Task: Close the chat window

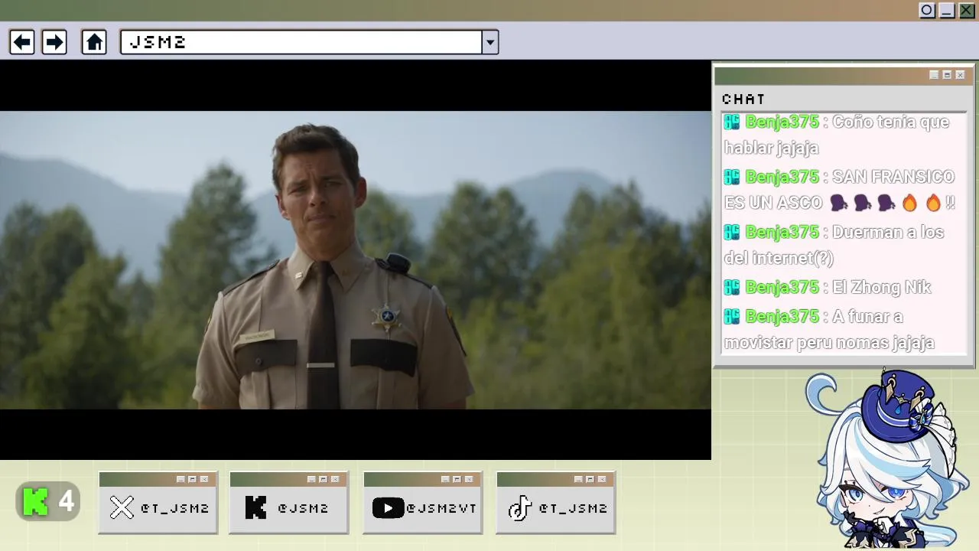Action: [961, 75]
